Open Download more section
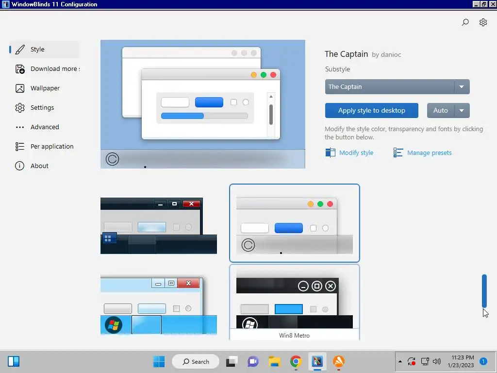 (44, 69)
